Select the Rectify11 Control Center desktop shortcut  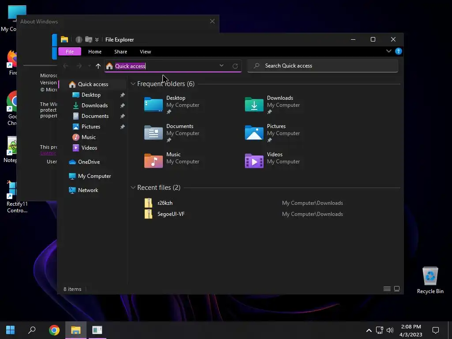pyautogui.click(x=17, y=197)
